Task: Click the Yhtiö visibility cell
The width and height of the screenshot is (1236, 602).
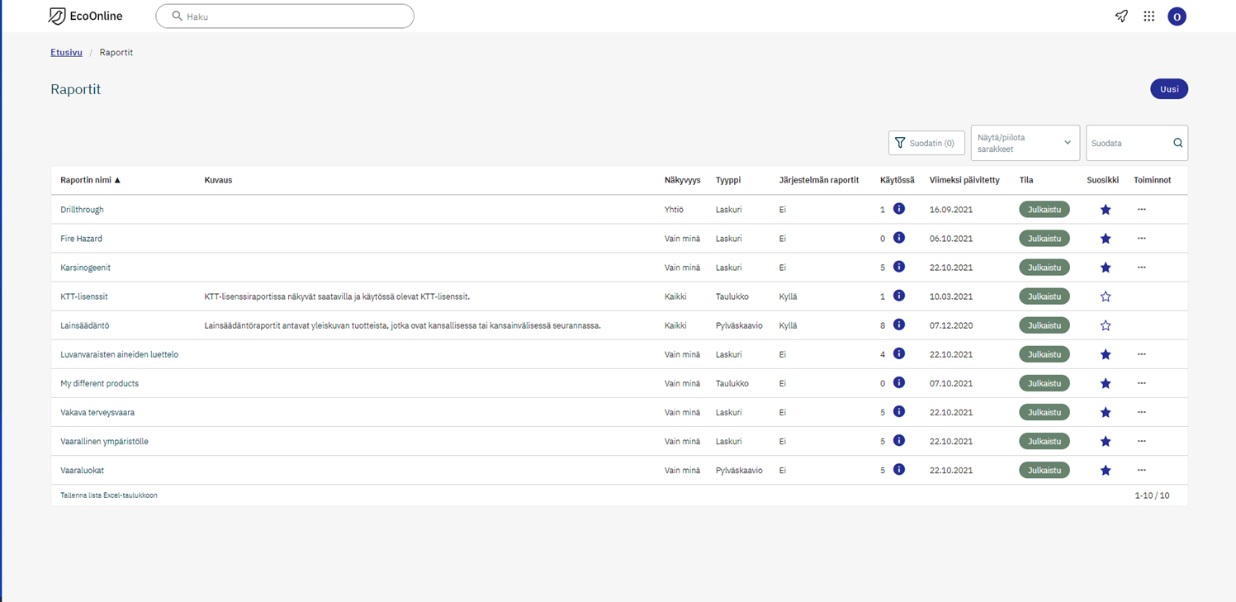Action: 674,210
